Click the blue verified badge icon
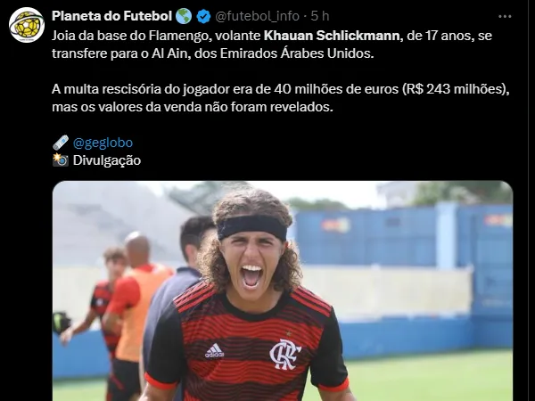The width and height of the screenshot is (535, 401). pyautogui.click(x=203, y=16)
